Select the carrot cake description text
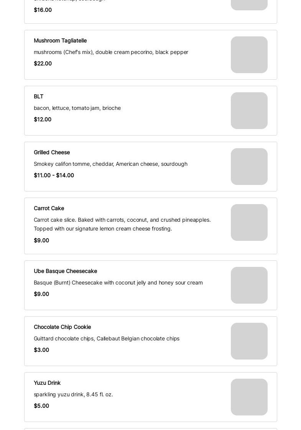Viewport: 301px width, 430px height. [122, 224]
